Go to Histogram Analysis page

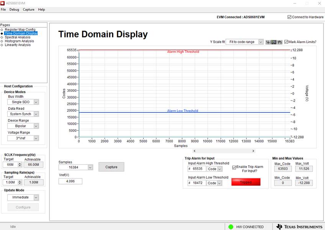tap(19, 41)
